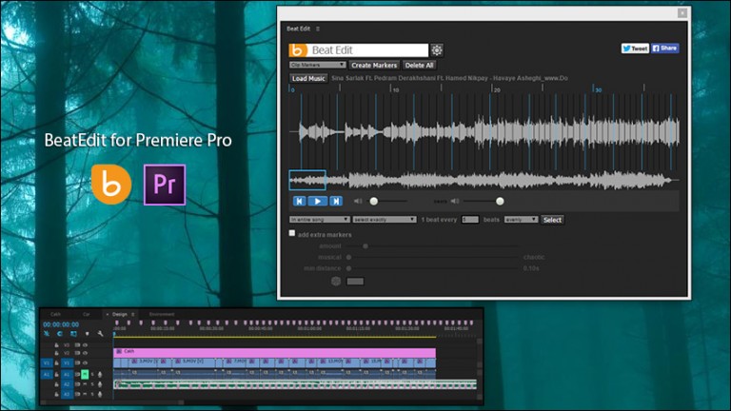Click the music volume speaker icon
This screenshot has height=411, width=731.
click(x=358, y=201)
